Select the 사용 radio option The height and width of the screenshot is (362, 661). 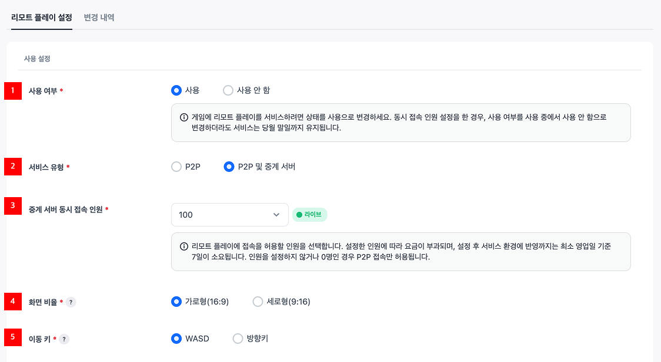176,90
